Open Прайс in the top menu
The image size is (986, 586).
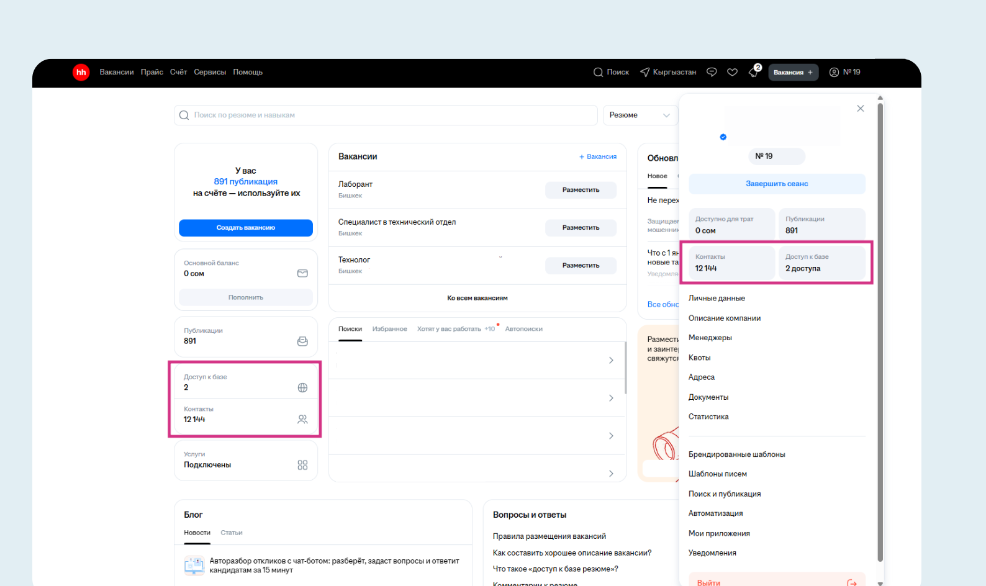coord(152,72)
